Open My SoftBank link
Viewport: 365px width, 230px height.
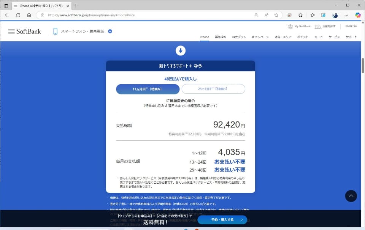[x=299, y=27]
